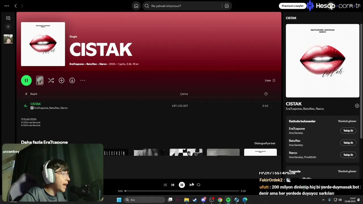The height and width of the screenshot is (204, 363).
Task: Pause playback in bottom player bar
Action: point(182,185)
